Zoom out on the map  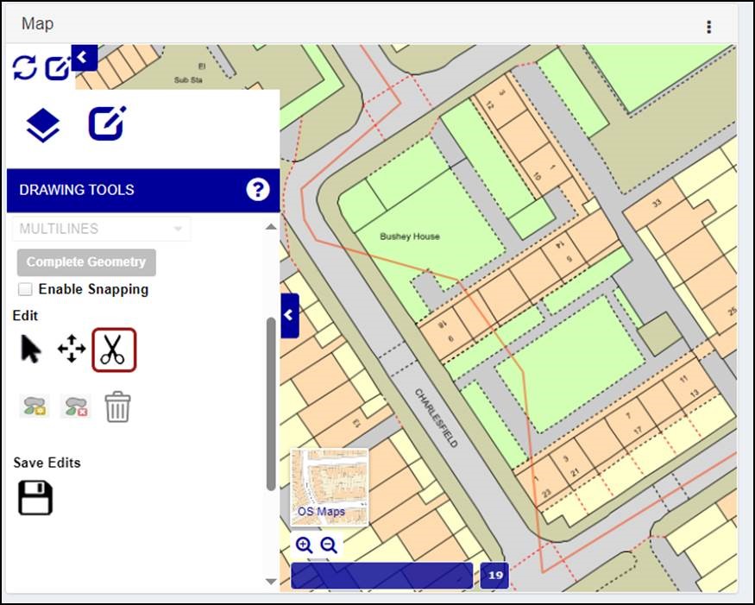pos(329,545)
